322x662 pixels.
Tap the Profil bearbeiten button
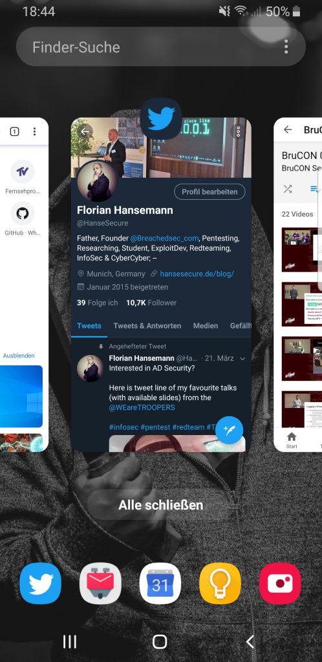(x=209, y=191)
